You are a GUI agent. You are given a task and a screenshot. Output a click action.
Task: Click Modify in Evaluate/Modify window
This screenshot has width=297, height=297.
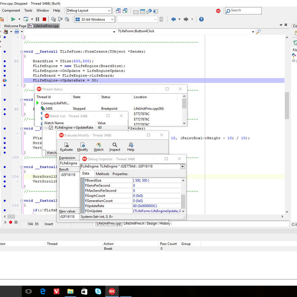(83, 147)
